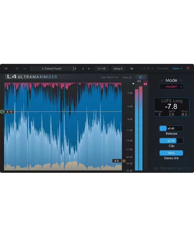The height and width of the screenshot is (237, 194).
Task: Load the previous preset arrow
Action: coord(83,69)
